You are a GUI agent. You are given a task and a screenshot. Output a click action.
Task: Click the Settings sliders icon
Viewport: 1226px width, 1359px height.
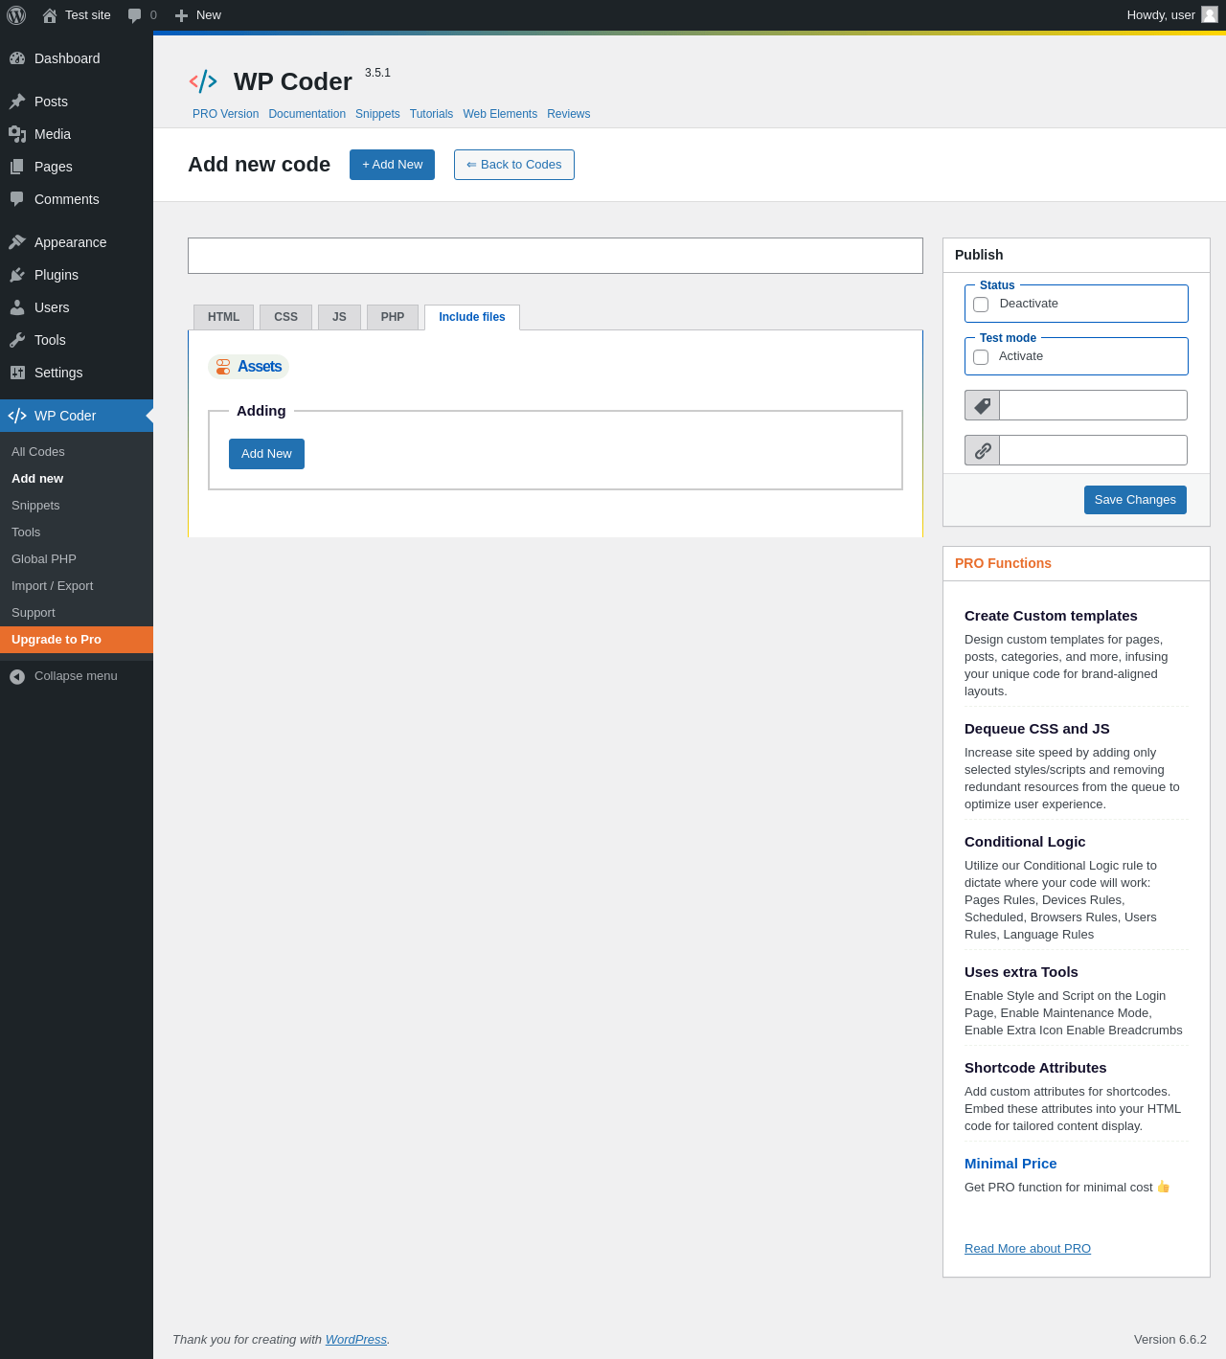click(x=17, y=373)
